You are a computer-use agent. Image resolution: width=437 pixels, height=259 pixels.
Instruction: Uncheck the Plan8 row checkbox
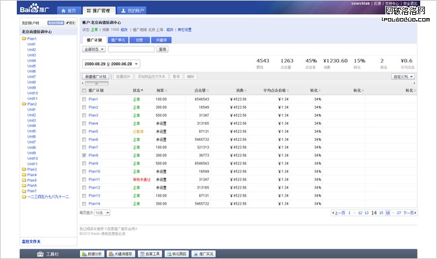(x=84, y=155)
